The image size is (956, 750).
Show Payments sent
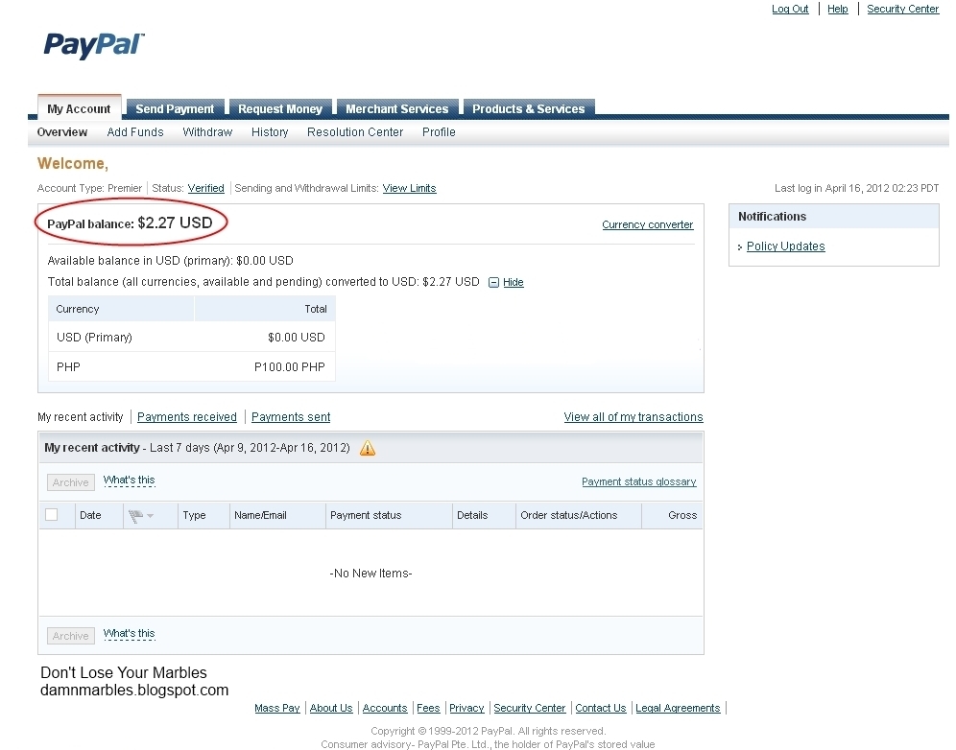[291, 417]
